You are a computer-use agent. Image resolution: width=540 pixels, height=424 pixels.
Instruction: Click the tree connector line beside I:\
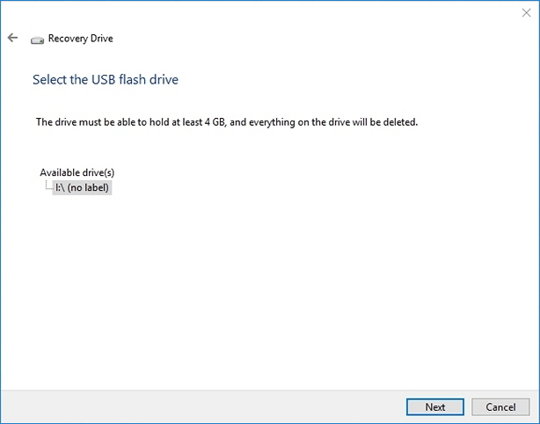(48, 187)
